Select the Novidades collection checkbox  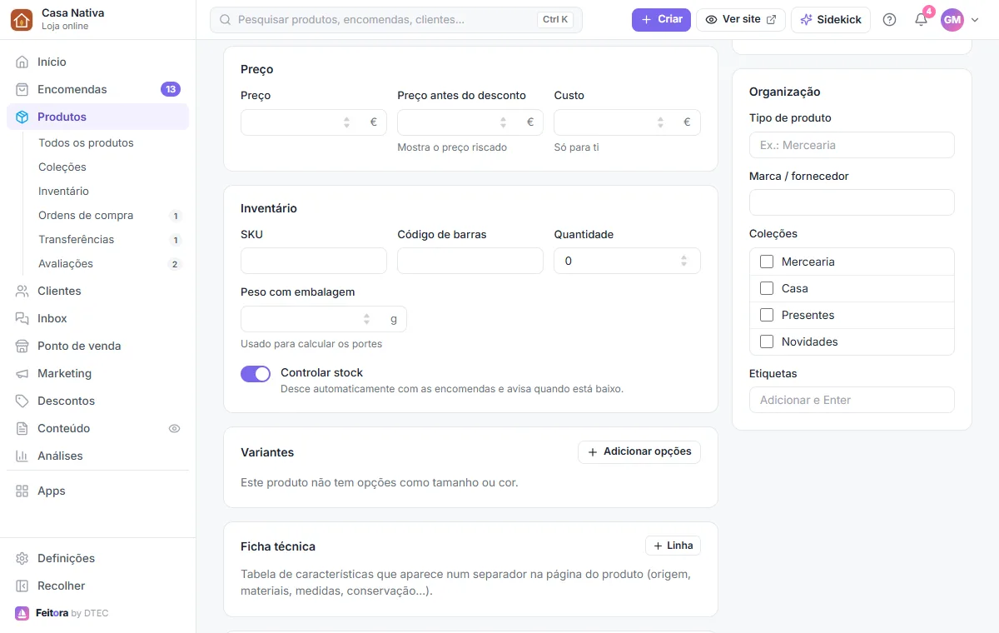point(767,341)
